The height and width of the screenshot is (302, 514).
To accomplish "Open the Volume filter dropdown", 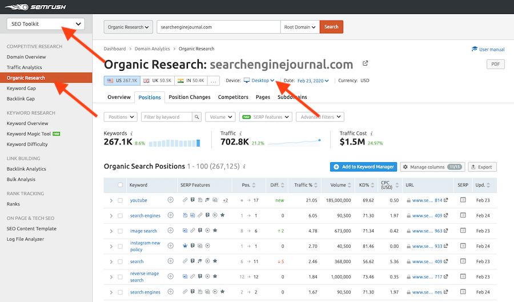I will (220, 117).
